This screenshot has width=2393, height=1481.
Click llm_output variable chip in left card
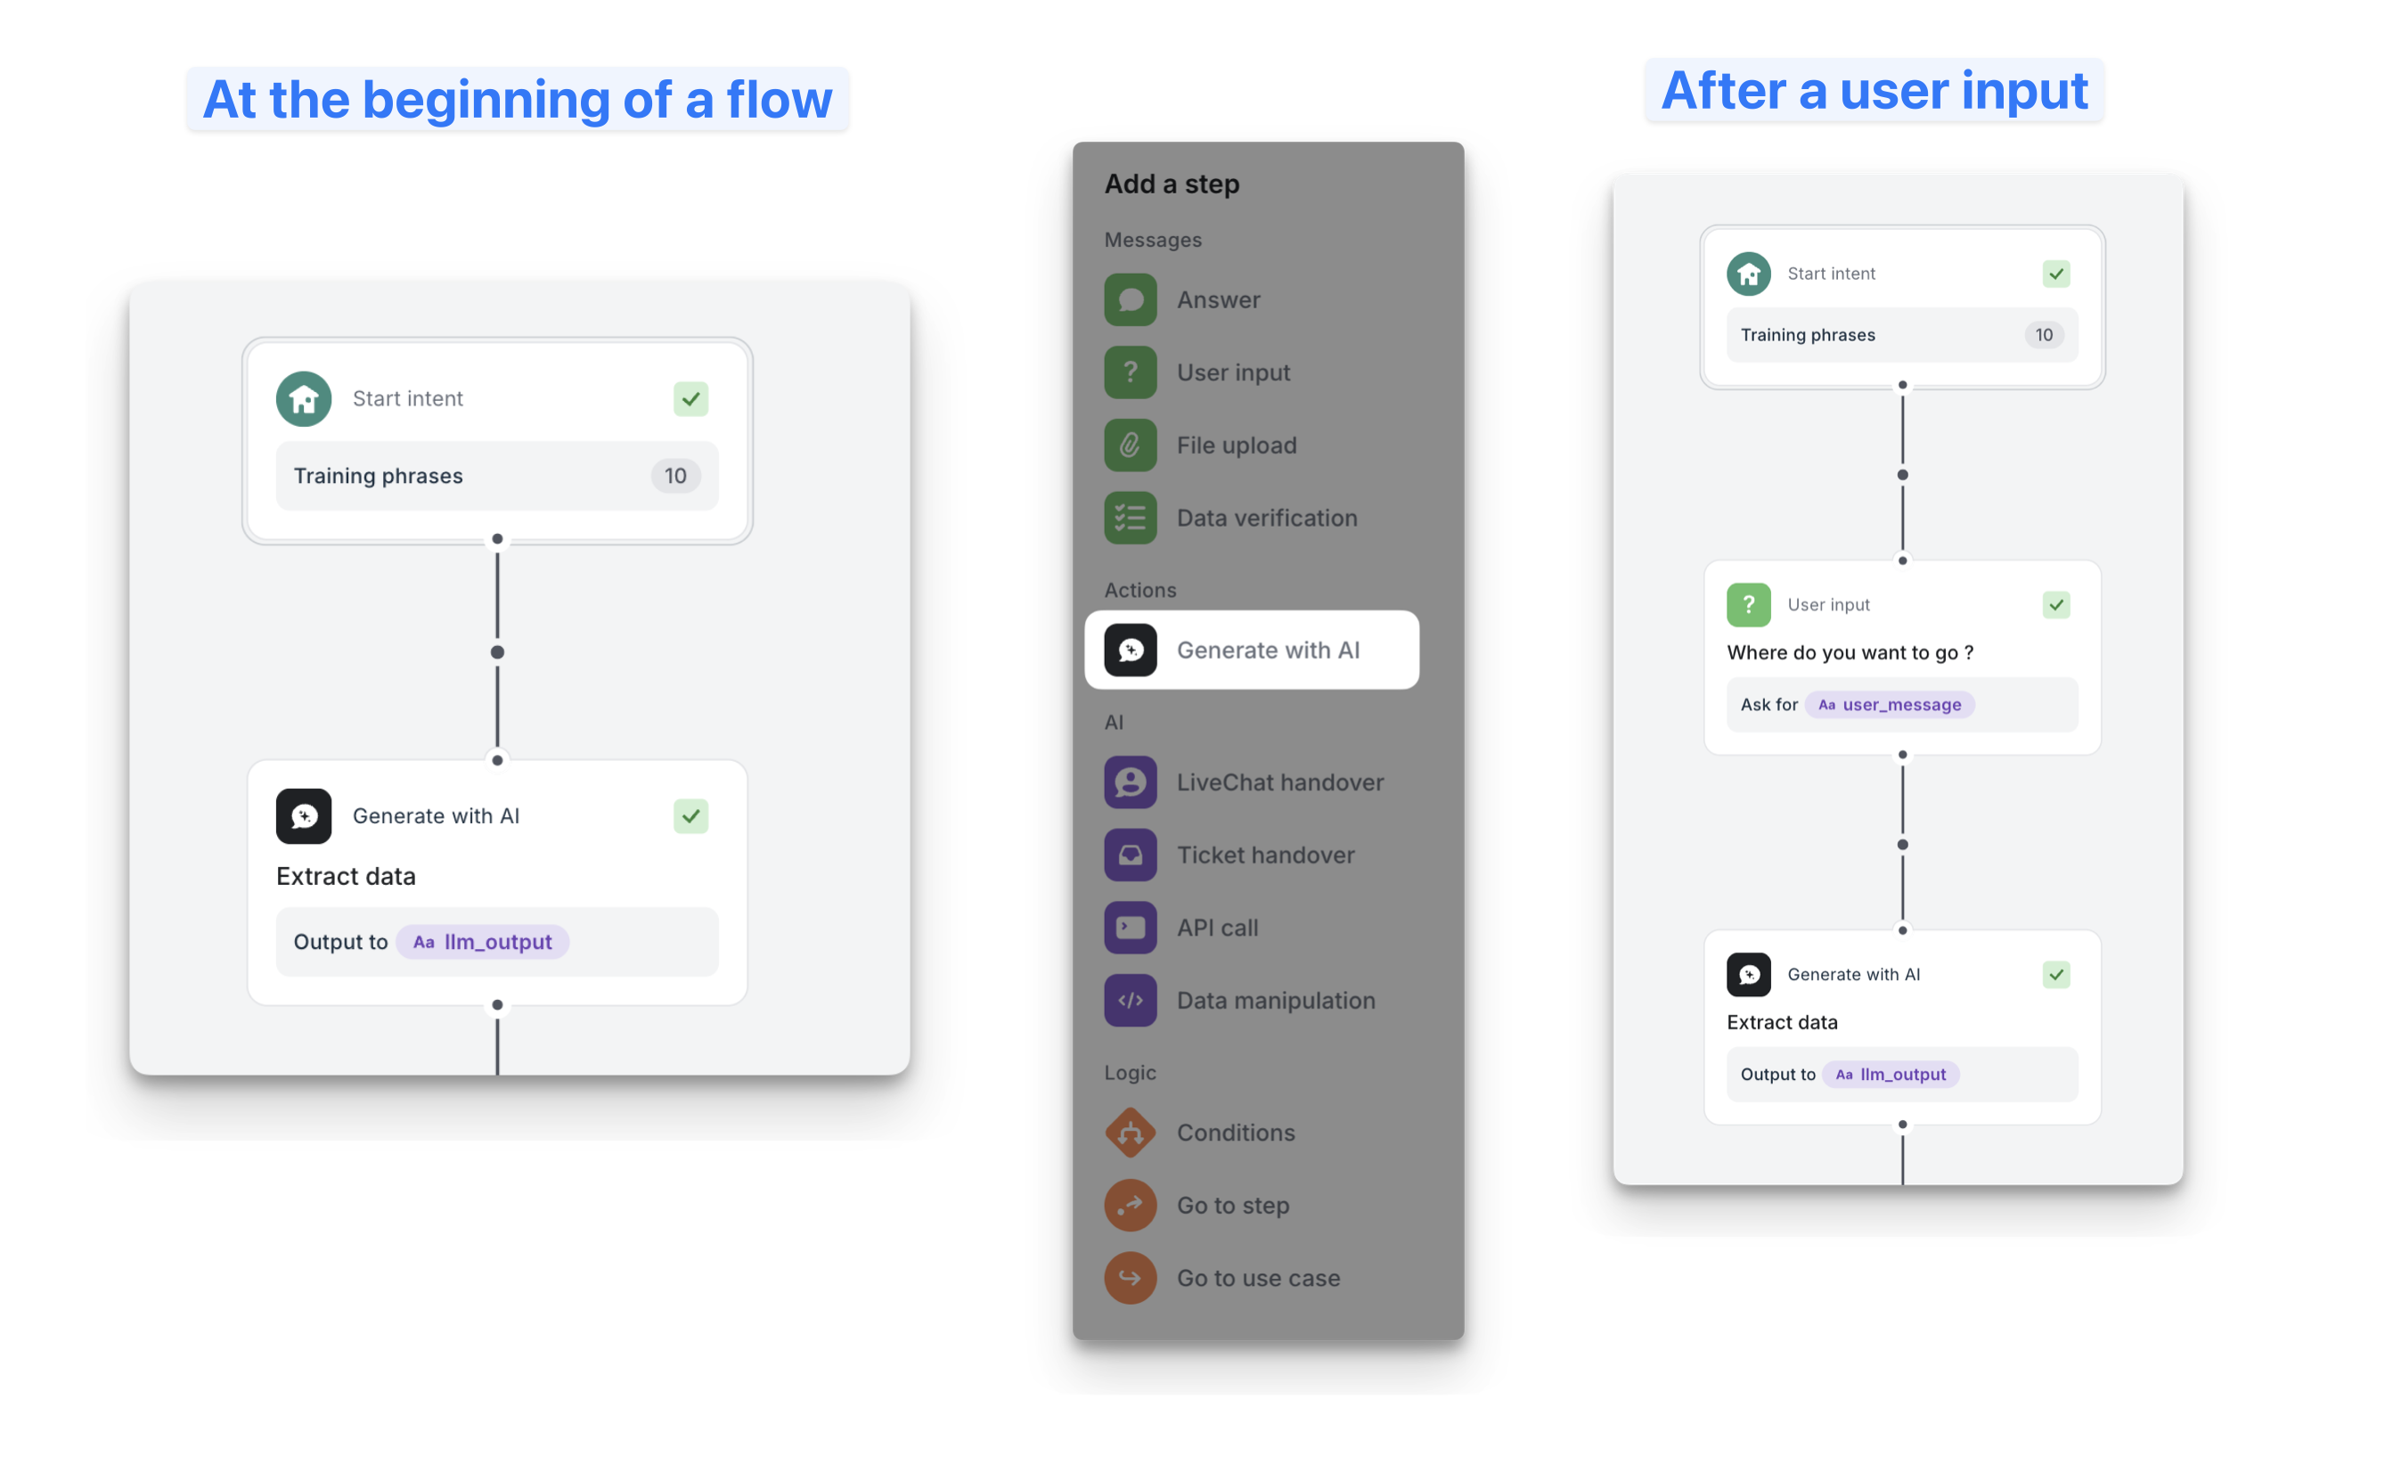pos(483,942)
